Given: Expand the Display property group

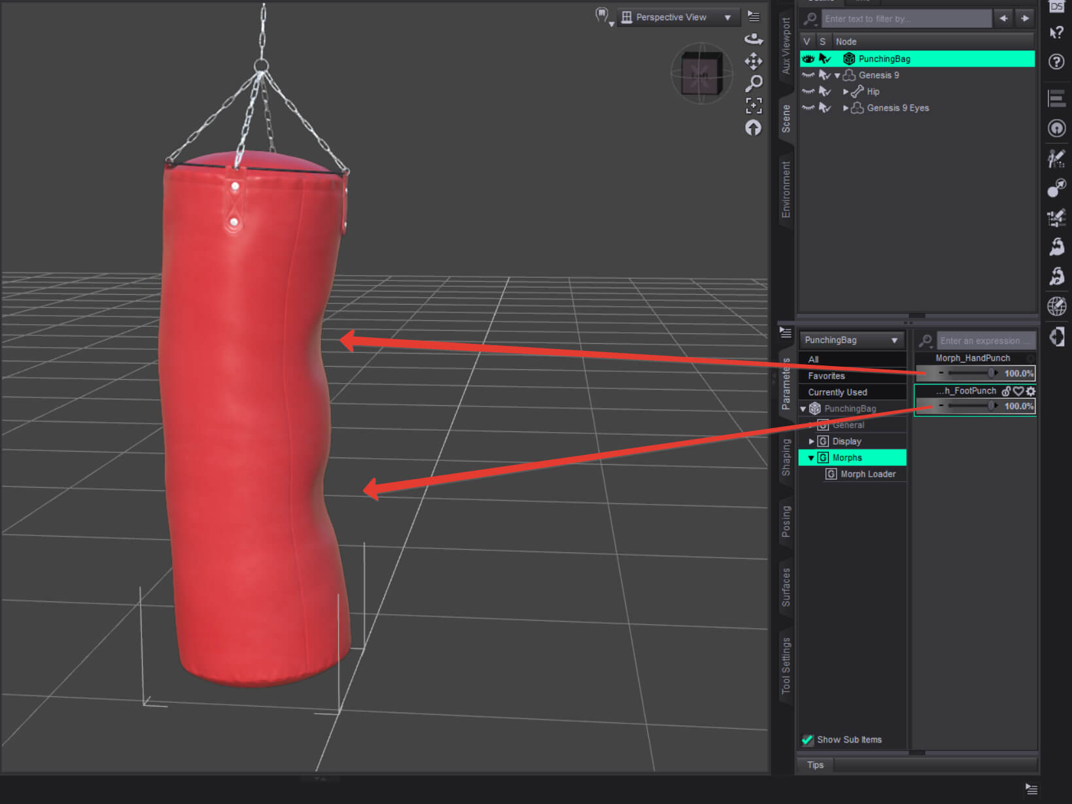Looking at the screenshot, I should [x=812, y=441].
